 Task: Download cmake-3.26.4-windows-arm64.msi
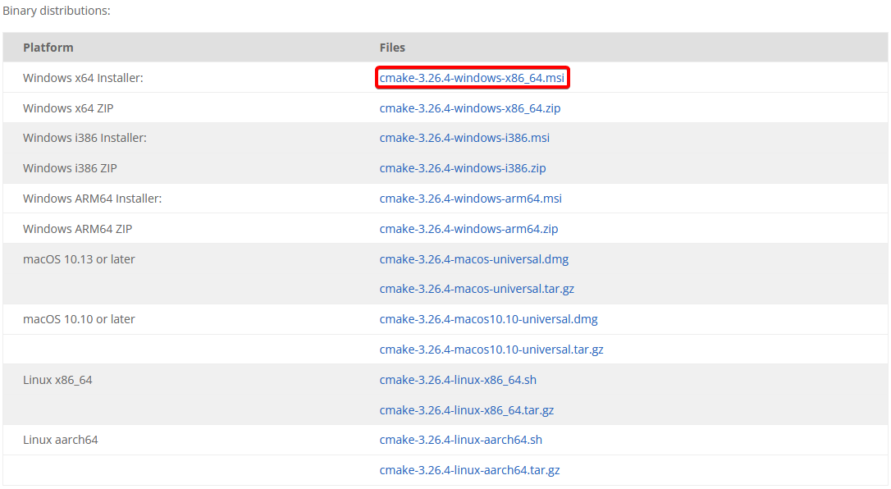point(470,199)
